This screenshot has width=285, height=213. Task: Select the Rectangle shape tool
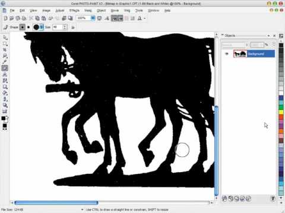[x=5, y=87]
